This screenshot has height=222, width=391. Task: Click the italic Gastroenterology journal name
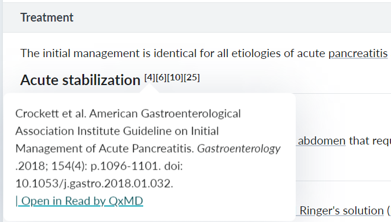pyautogui.click(x=239, y=149)
